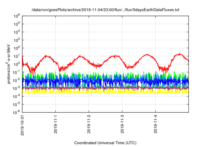Click the 10^5 y-axis tick label

tap(17, 24)
